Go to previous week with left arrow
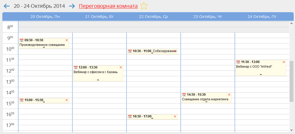295x134 pixels. (7, 6)
